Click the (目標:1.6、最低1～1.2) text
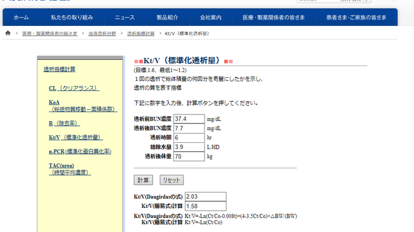This screenshot has height=232, width=414. tap(160, 70)
